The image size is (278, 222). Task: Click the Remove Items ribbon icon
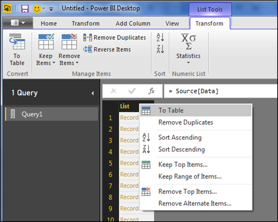pyautogui.click(x=69, y=42)
